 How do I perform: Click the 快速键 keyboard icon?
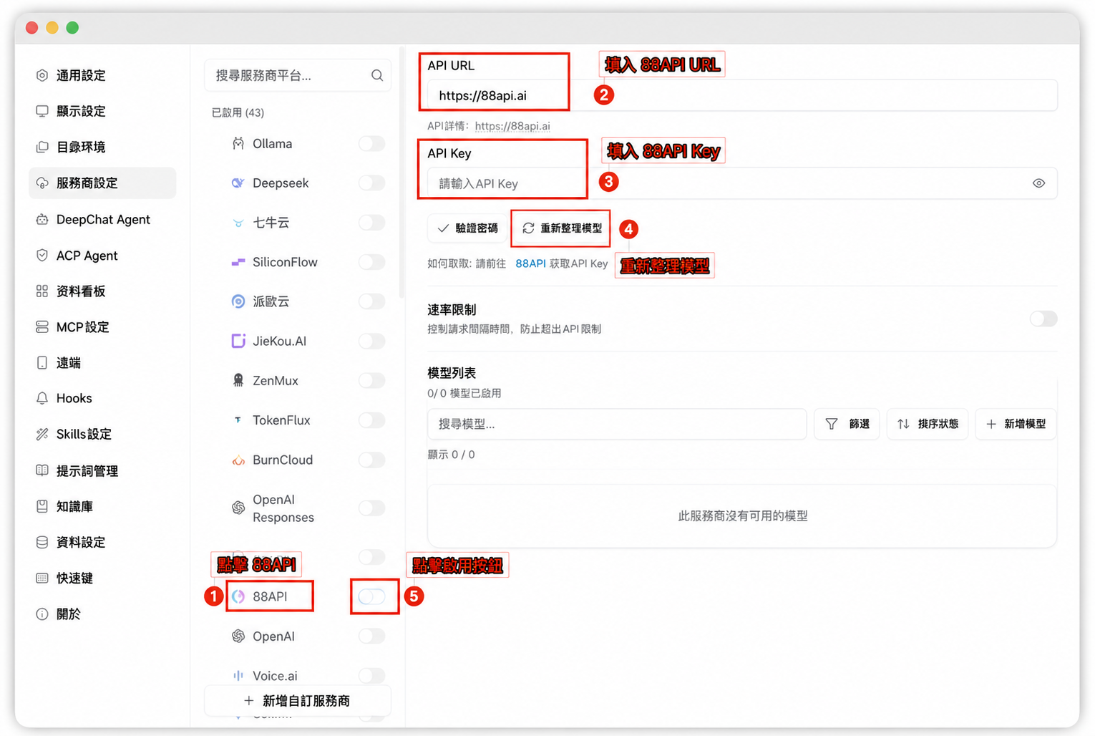tap(42, 578)
